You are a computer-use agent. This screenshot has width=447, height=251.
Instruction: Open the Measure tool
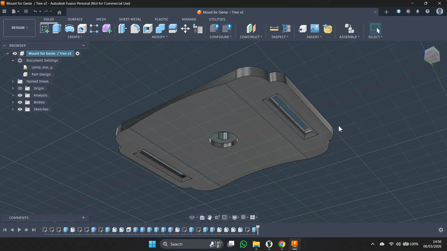click(x=274, y=28)
